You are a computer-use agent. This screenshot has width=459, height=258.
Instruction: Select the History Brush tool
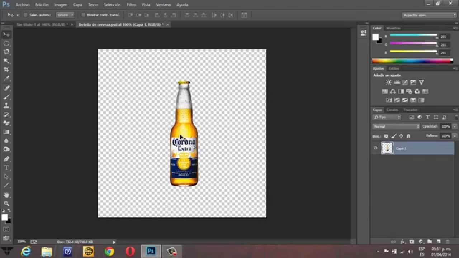[6, 115]
